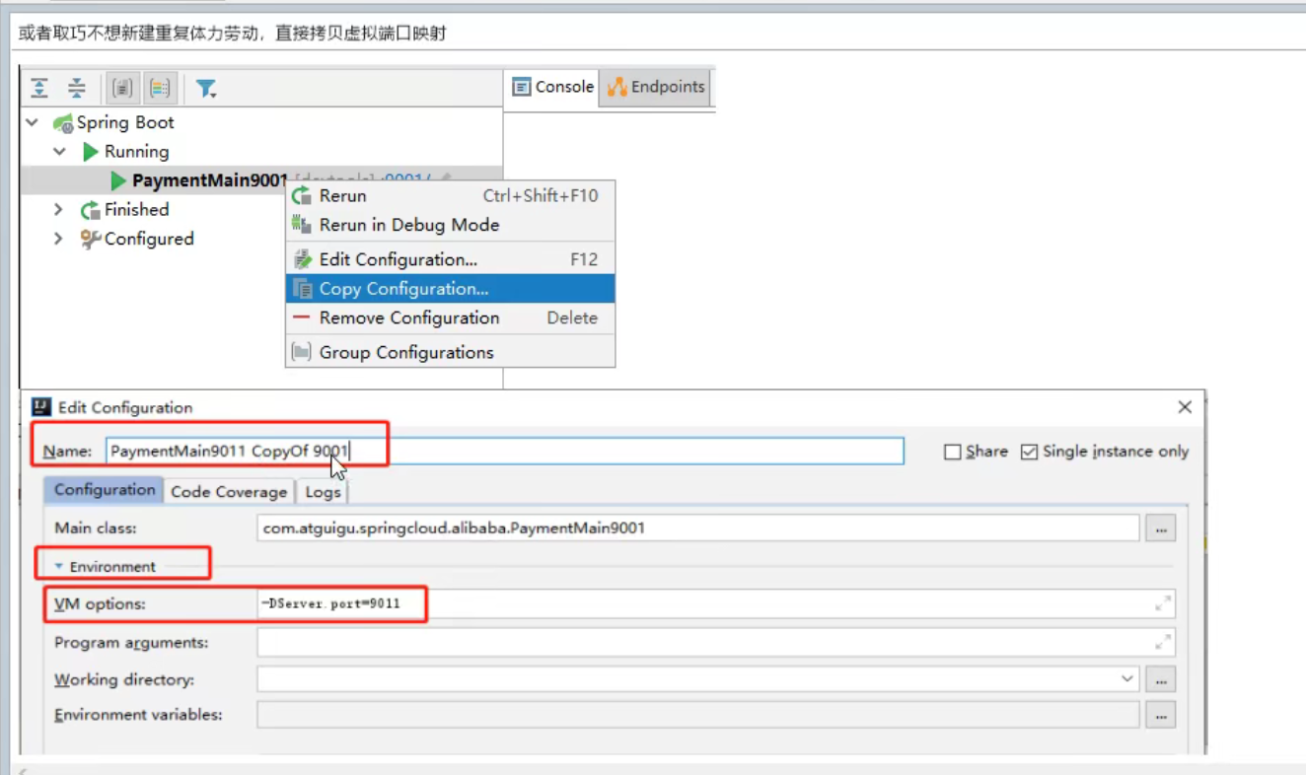
Task: Choose Group Configurations menu entry
Action: pyautogui.click(x=450, y=352)
